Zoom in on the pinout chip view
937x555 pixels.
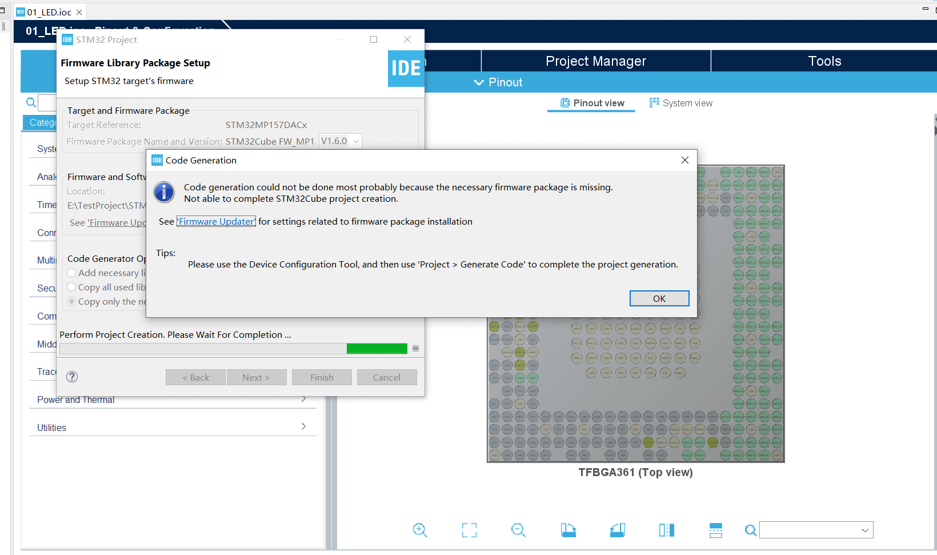[x=420, y=530]
